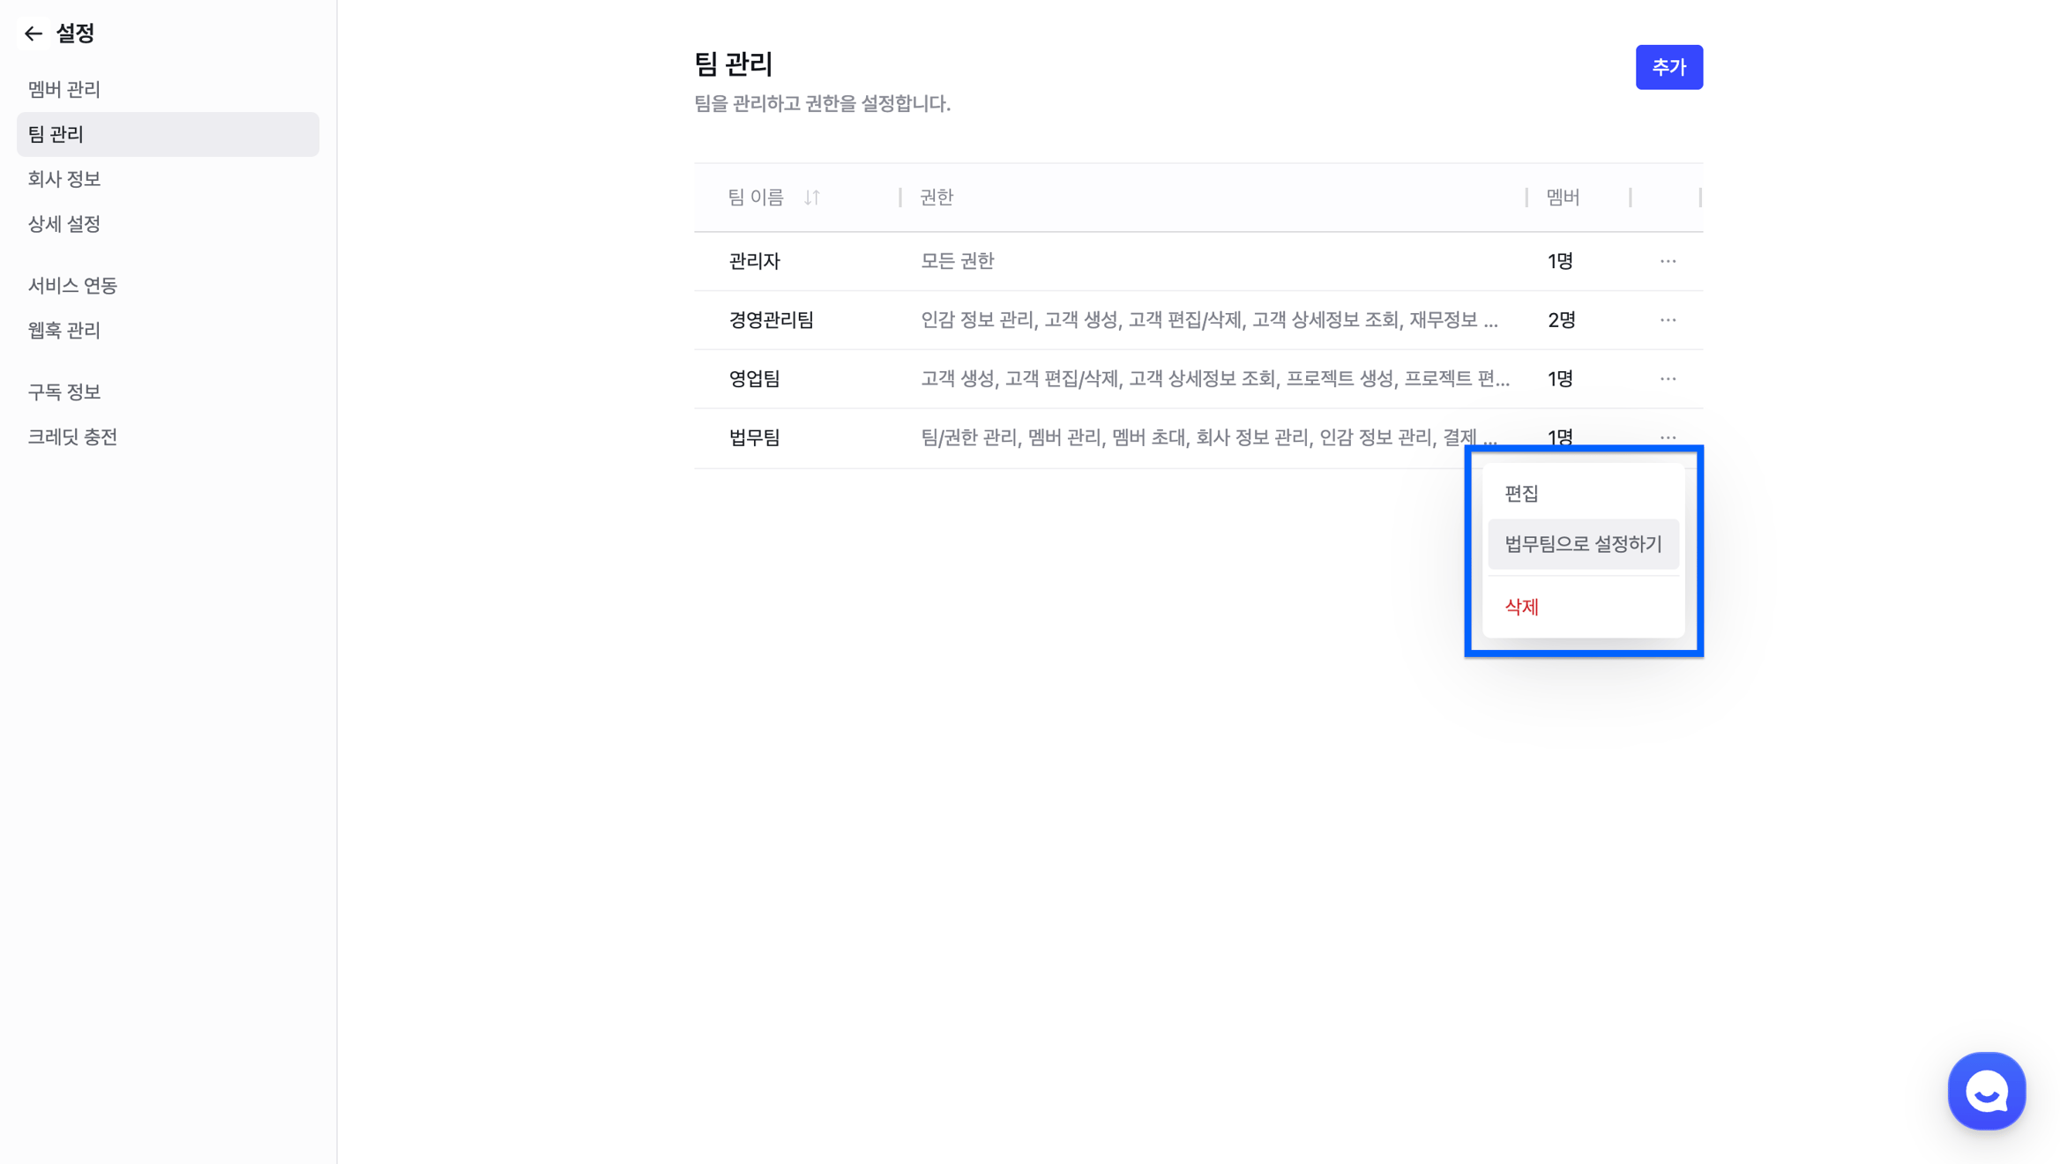Open more options for the 관리자 row
This screenshot has width=2060, height=1164.
1667,261
